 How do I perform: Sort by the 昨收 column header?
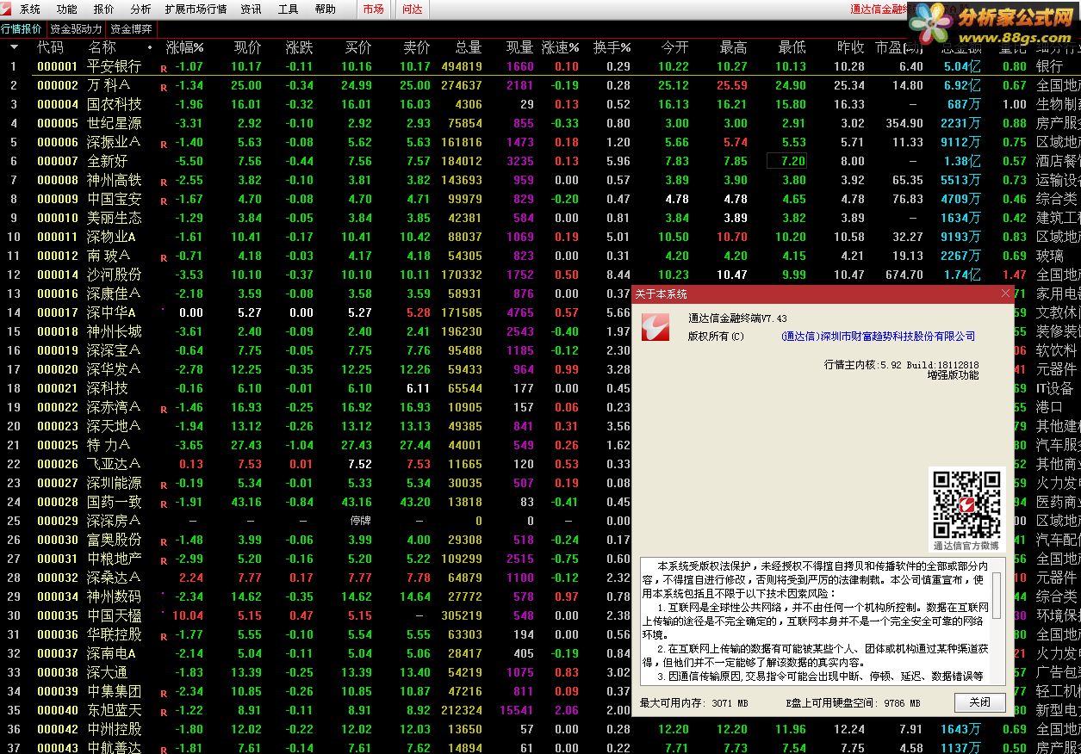[850, 47]
